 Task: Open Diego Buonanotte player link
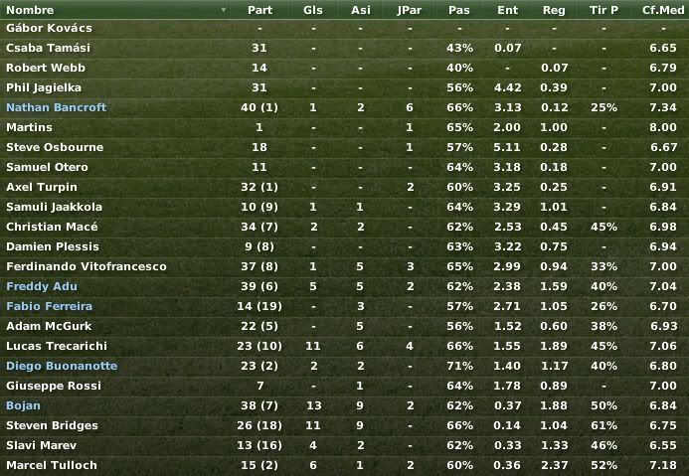coord(62,366)
